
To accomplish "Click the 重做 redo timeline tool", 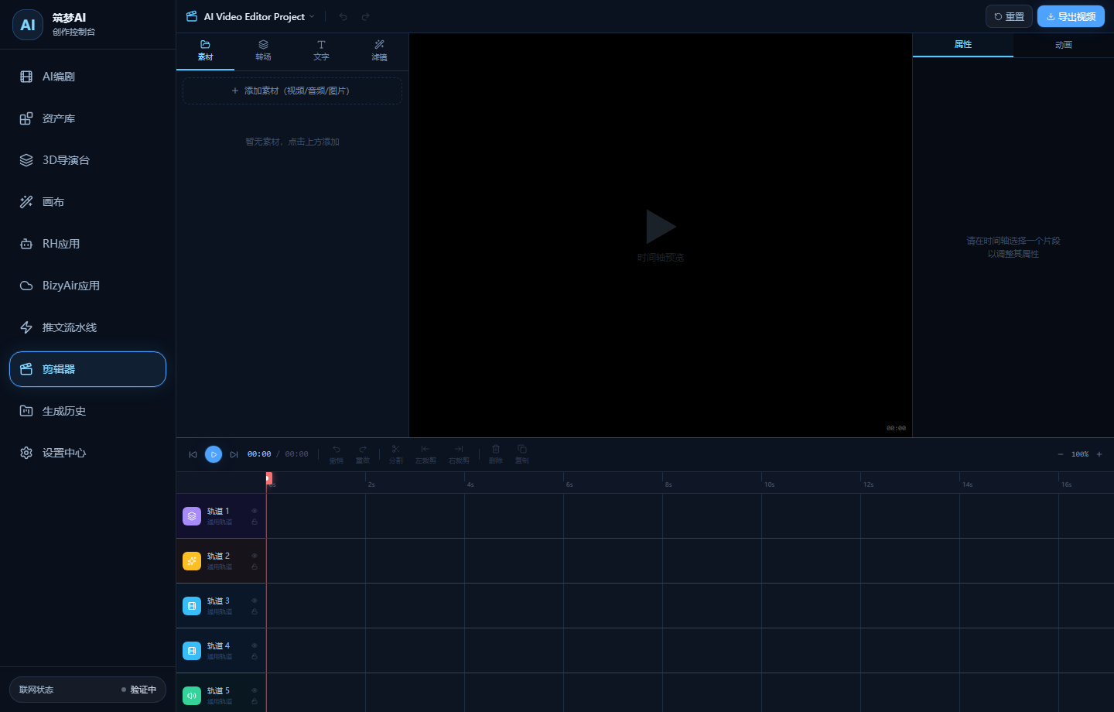I will 363,454.
